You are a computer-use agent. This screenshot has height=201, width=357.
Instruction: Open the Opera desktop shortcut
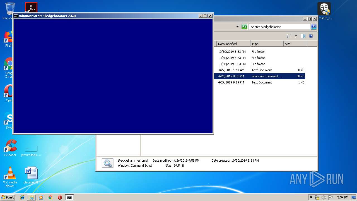point(9,94)
